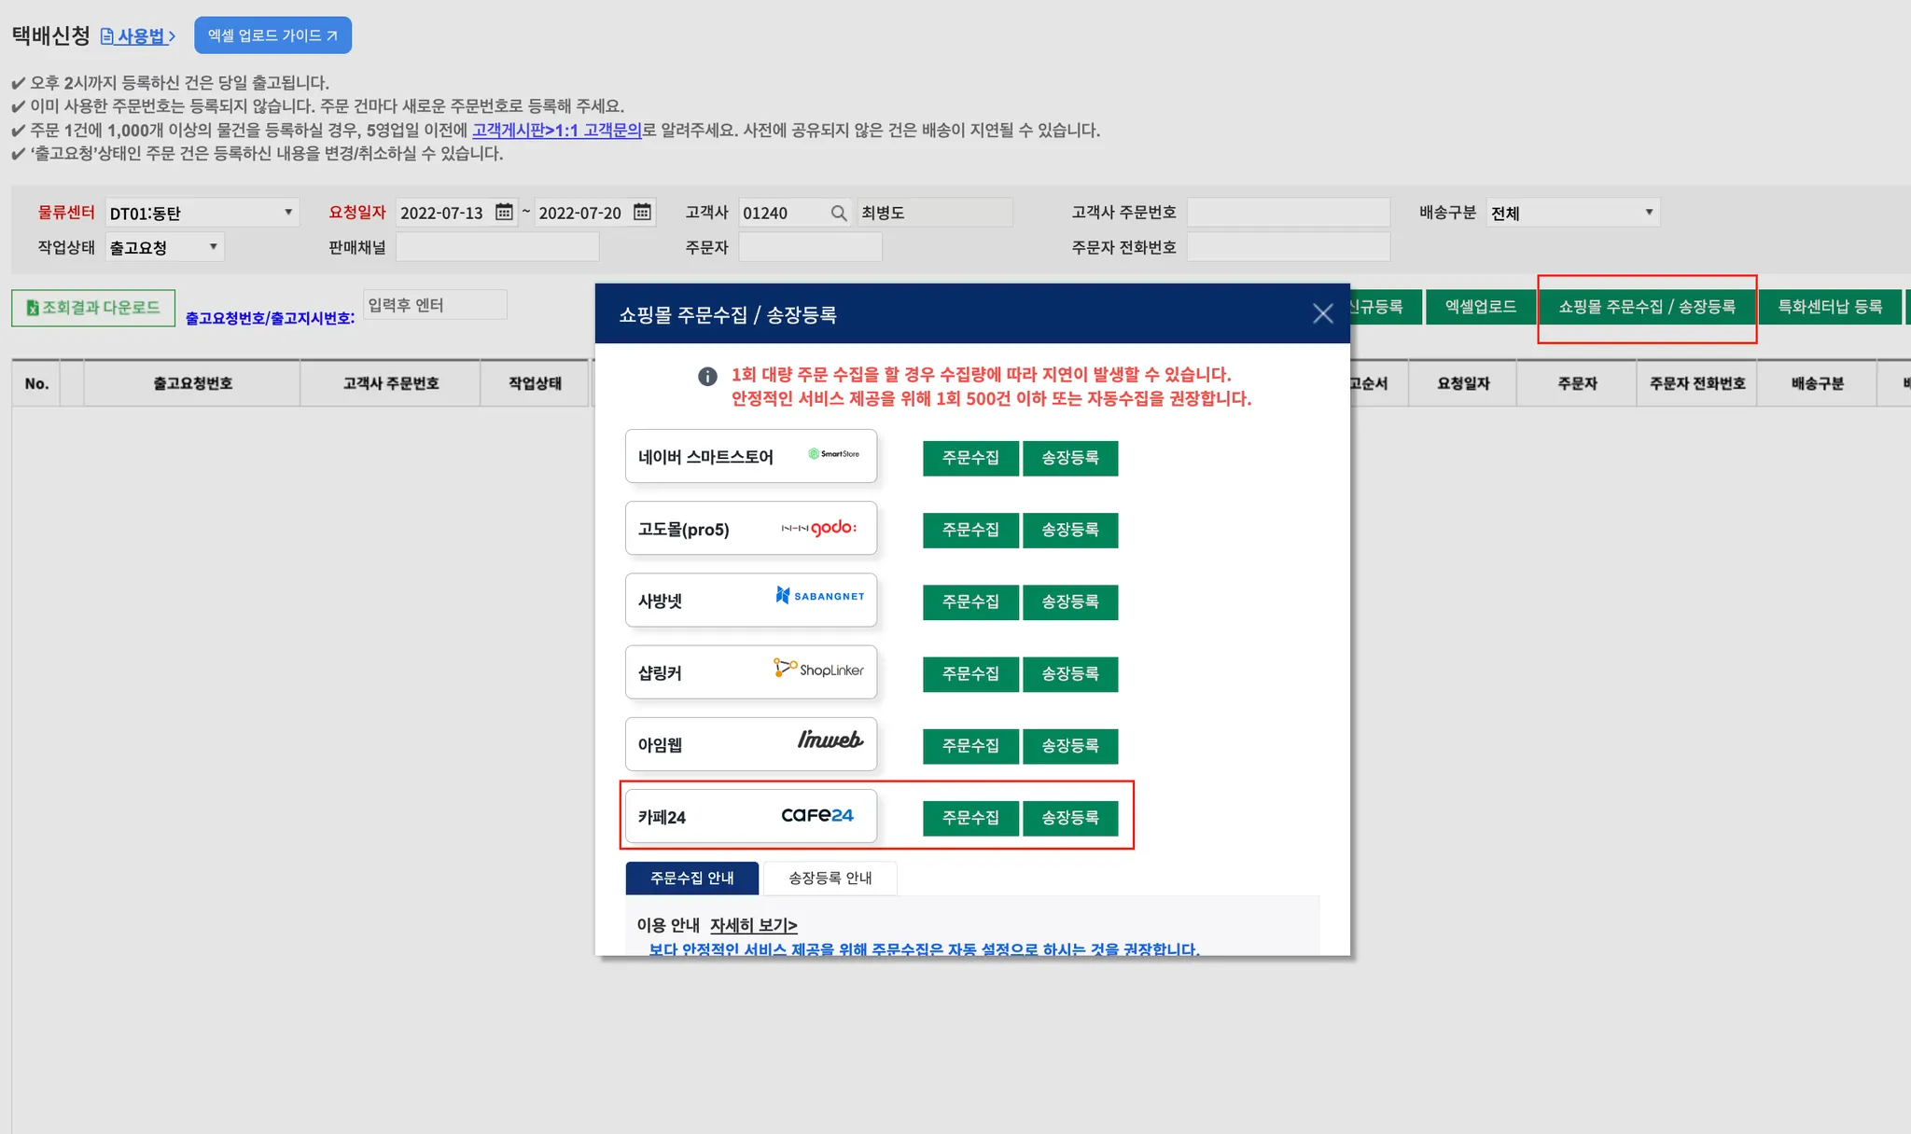Click the 조회결과 다운로드 Excel button
Screen dimensions: 1911x1134
pyautogui.click(x=93, y=308)
